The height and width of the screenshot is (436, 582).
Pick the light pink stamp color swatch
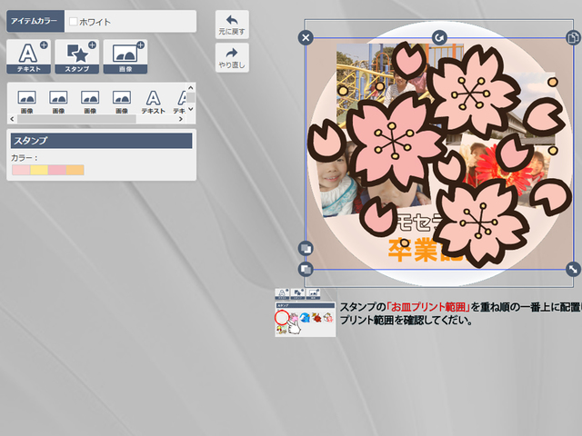click(21, 170)
